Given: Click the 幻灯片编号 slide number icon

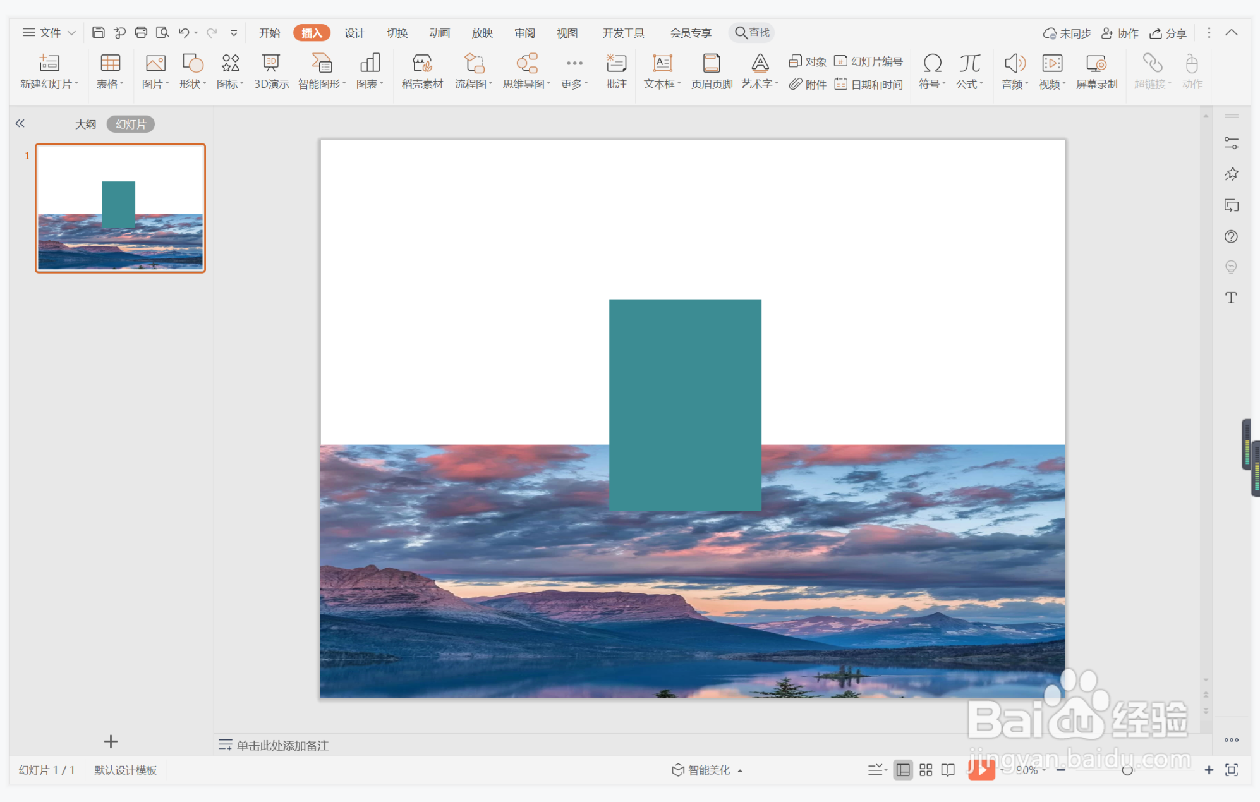Looking at the screenshot, I should point(869,61).
